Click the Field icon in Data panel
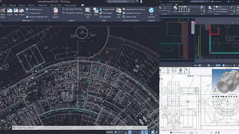This screenshot has height=134, width=239. pyautogui.click(x=96, y=12)
